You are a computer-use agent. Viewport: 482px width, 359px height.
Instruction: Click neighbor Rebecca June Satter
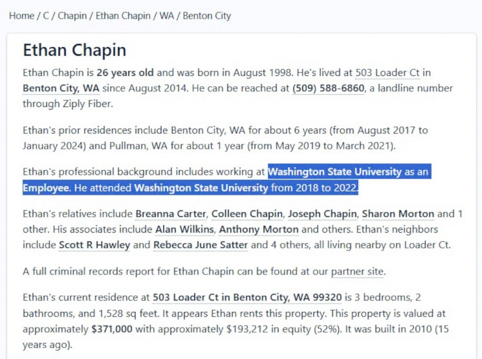pos(201,245)
